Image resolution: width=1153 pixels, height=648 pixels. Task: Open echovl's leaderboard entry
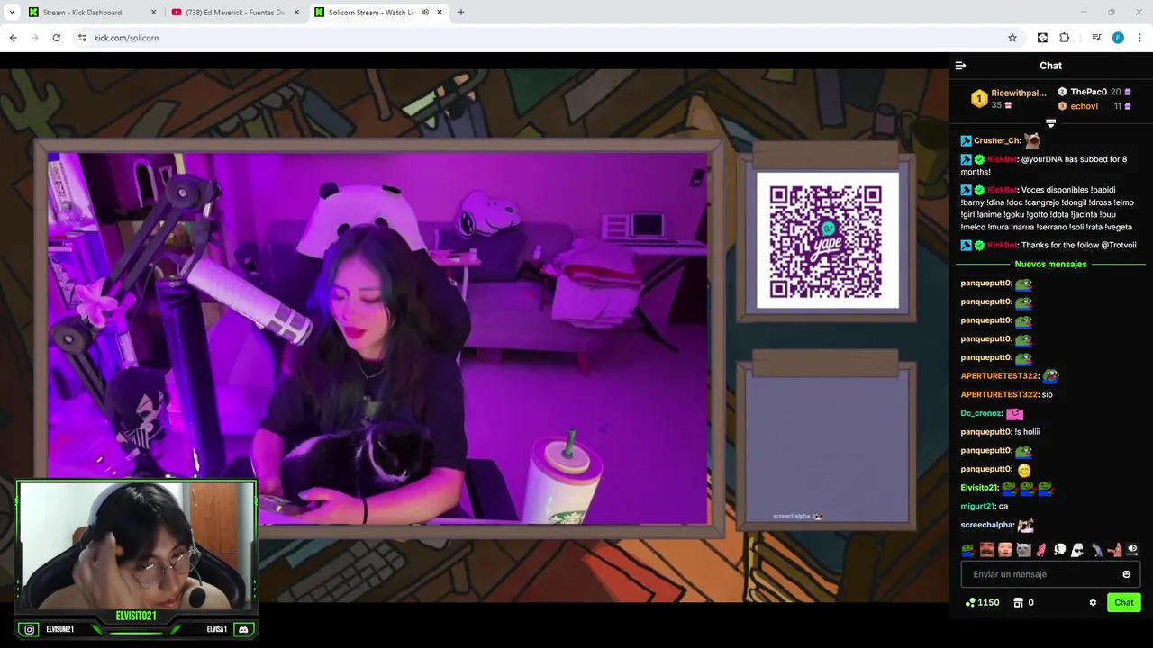click(1094, 106)
